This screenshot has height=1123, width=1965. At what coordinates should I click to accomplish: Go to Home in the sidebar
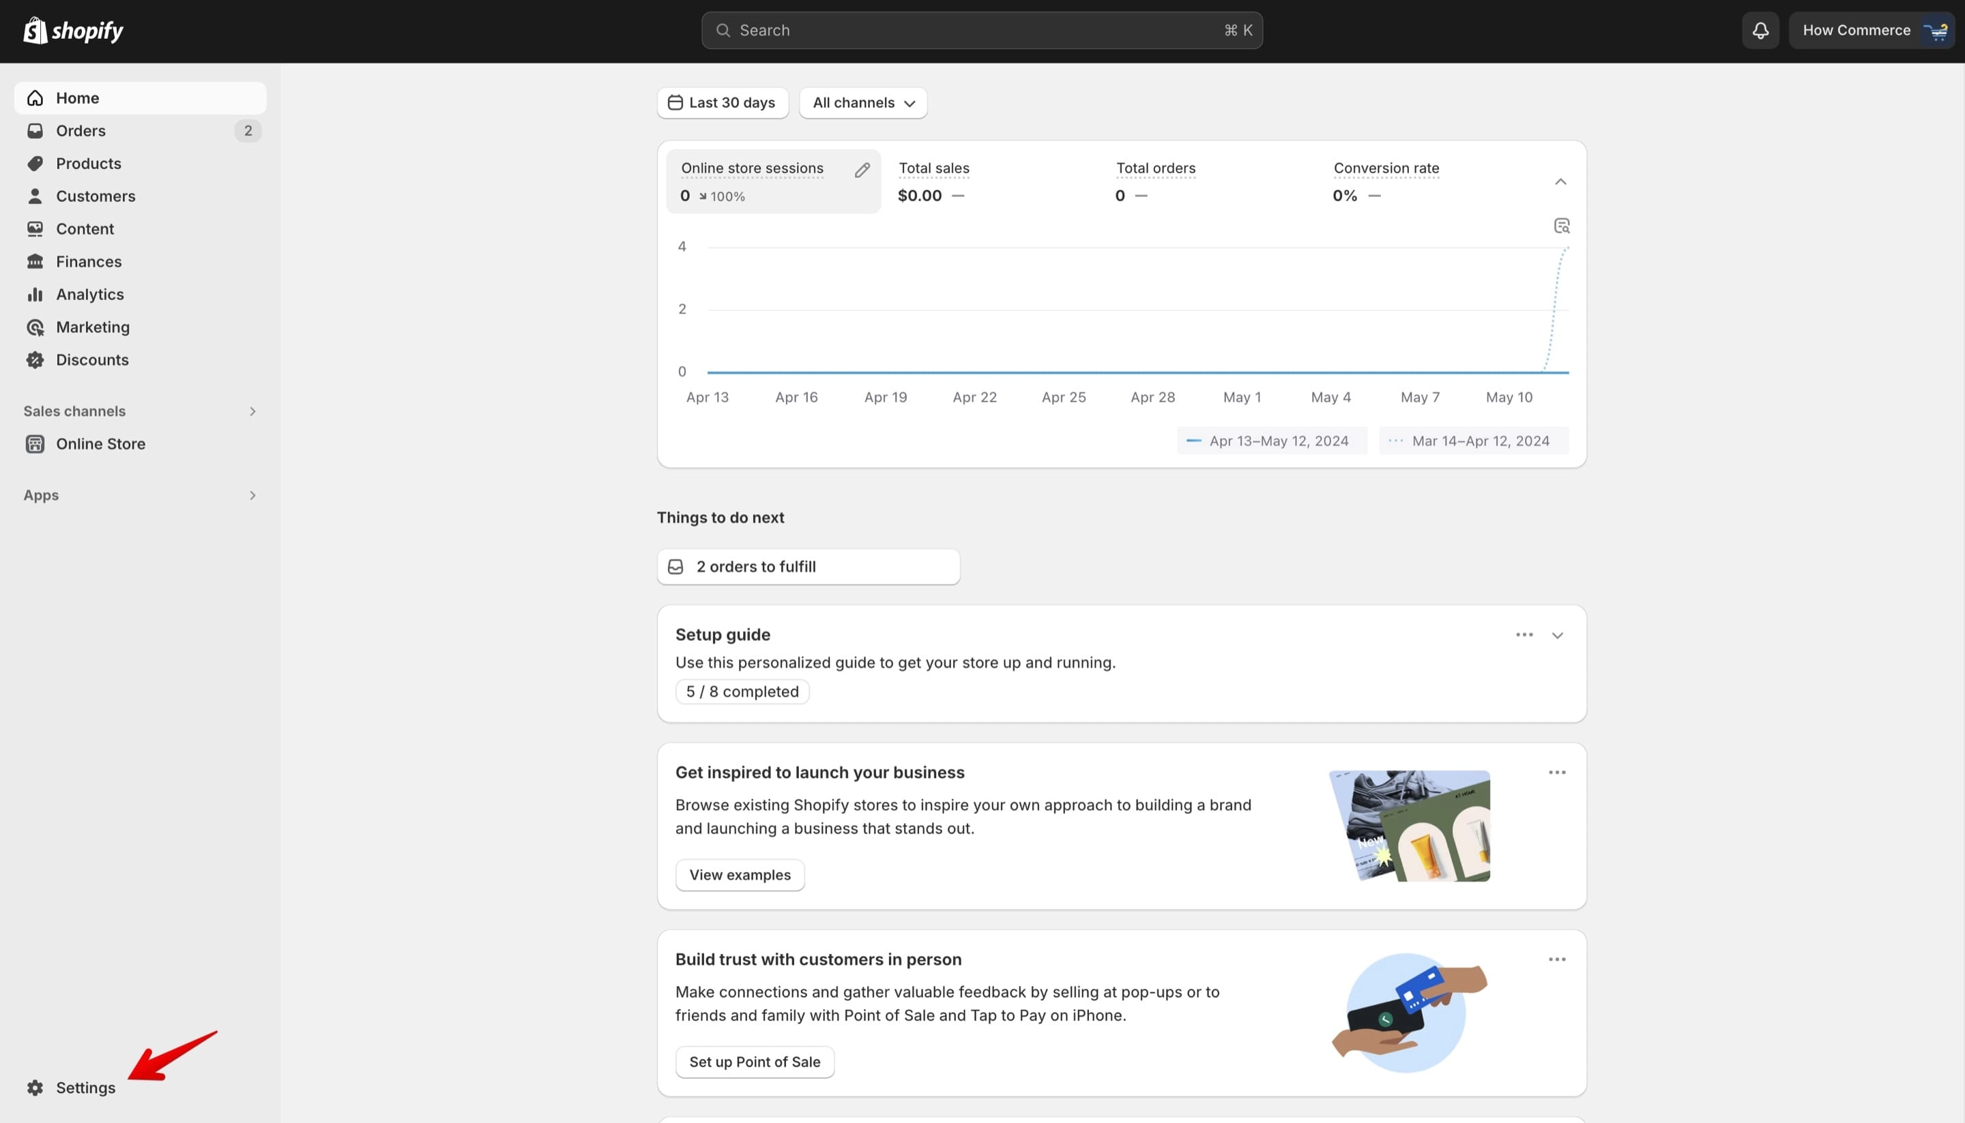click(140, 98)
